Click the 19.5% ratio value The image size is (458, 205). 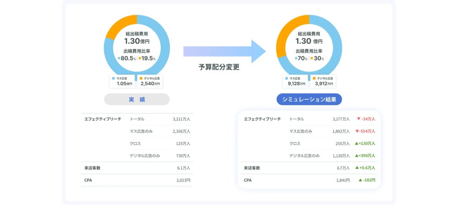coord(148,59)
